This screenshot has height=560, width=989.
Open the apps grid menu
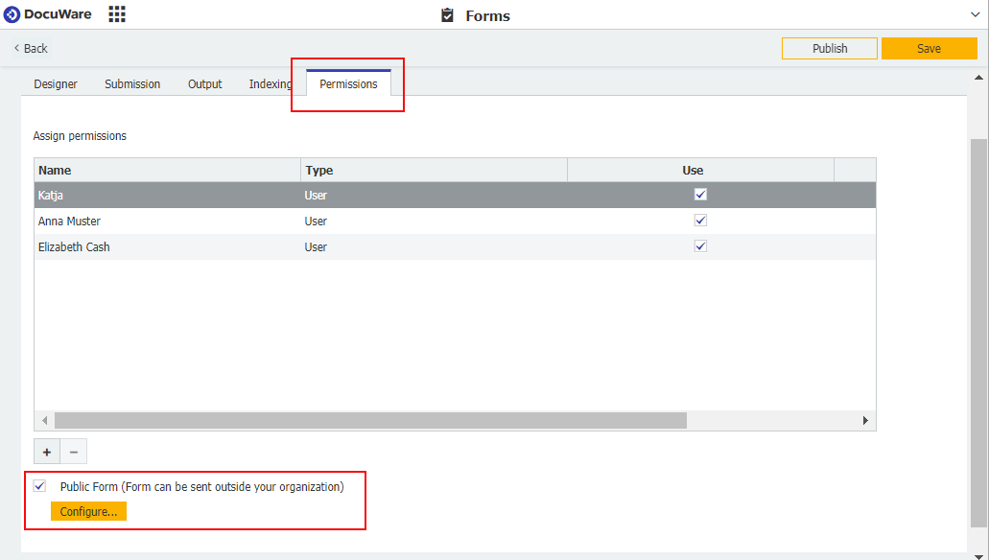117,14
